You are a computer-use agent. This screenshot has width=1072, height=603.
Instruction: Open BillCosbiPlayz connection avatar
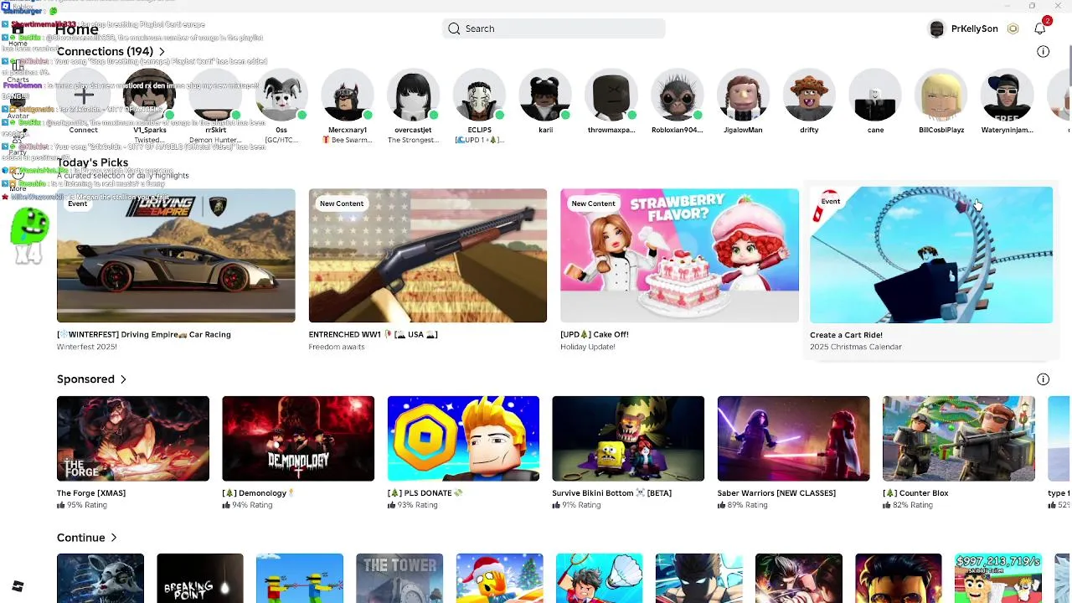pyautogui.click(x=941, y=95)
